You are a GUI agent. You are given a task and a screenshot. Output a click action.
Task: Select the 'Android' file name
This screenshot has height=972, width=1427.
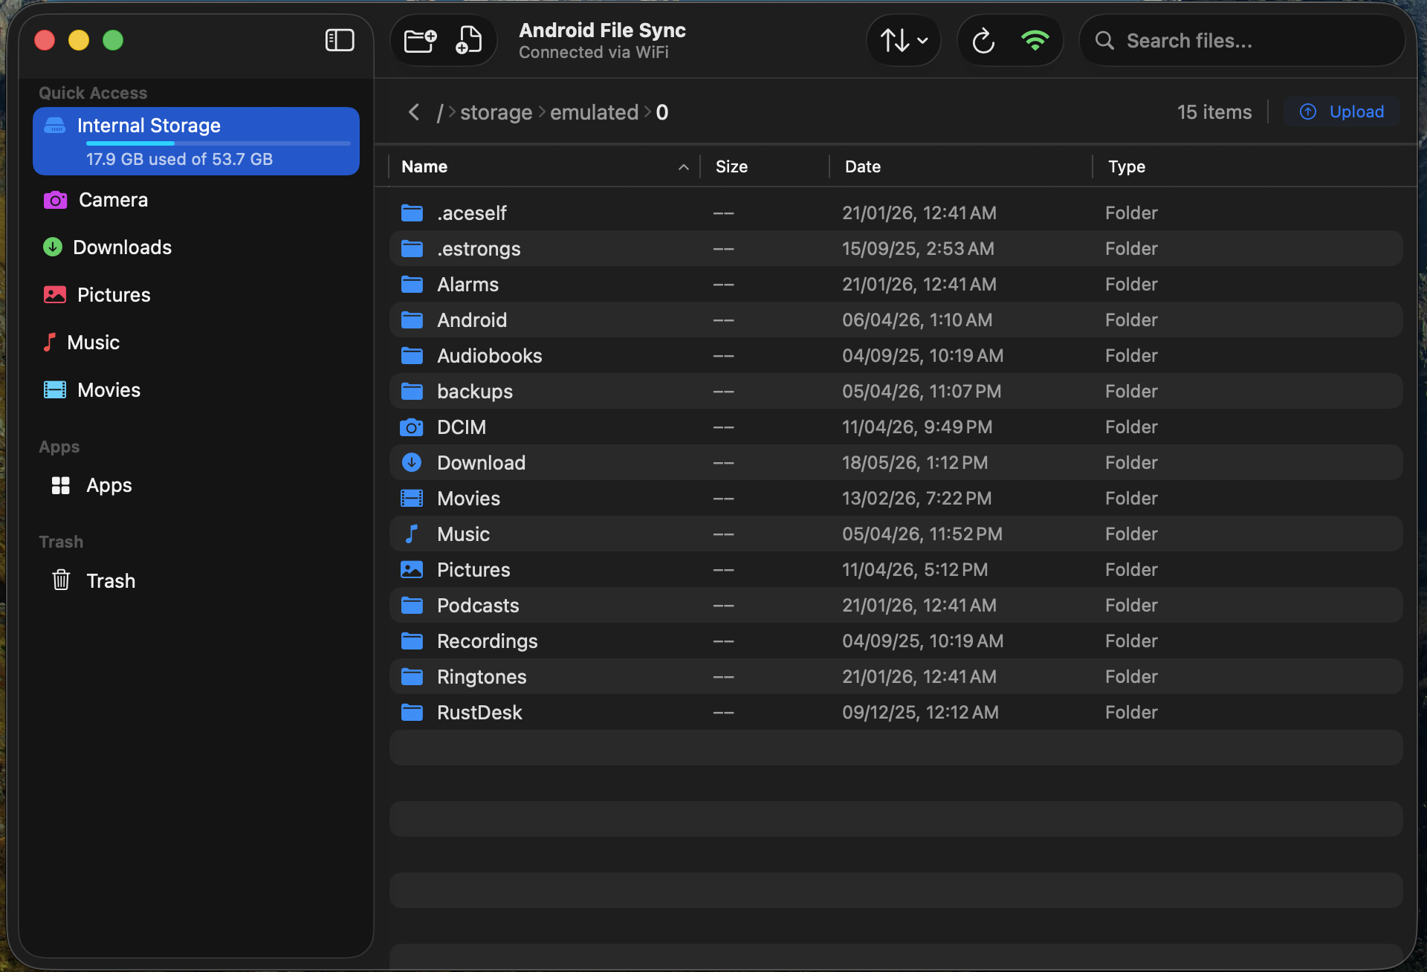472,320
